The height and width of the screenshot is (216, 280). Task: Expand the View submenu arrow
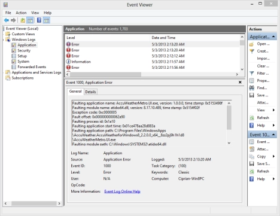273,110
